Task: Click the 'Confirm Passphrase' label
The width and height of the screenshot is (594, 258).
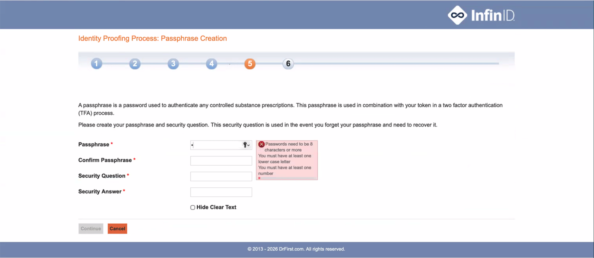Action: (x=105, y=160)
